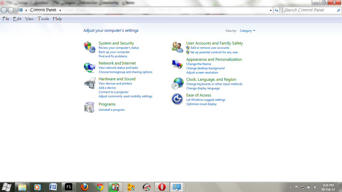Image resolution: width=342 pixels, height=192 pixels.
Task: Click the Refresh button beside address bar
Action: [277, 10]
